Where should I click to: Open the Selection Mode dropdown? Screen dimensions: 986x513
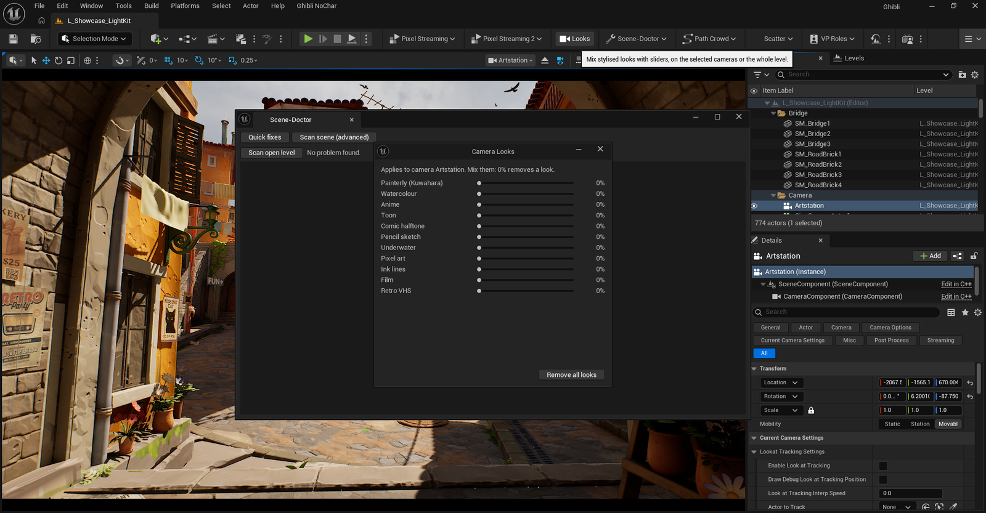click(x=94, y=39)
